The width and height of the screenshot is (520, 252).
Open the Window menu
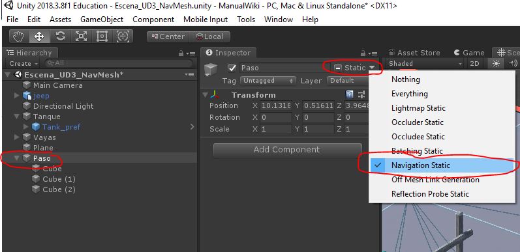279,20
